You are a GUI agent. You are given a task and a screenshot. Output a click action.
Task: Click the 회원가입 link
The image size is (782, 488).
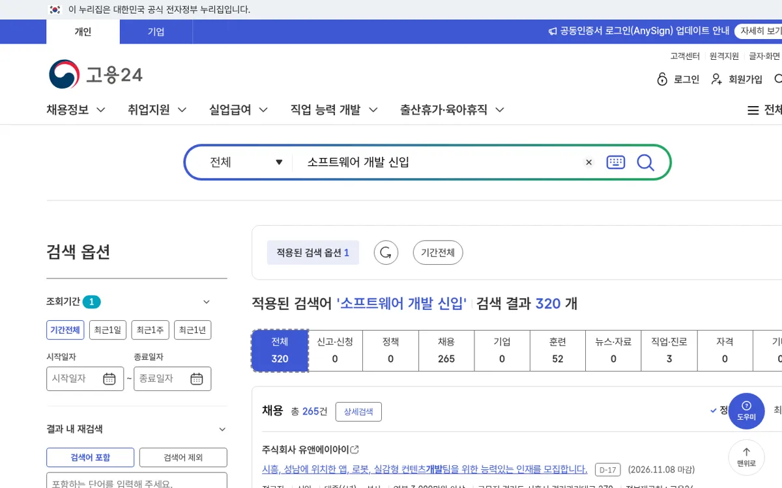(x=746, y=79)
